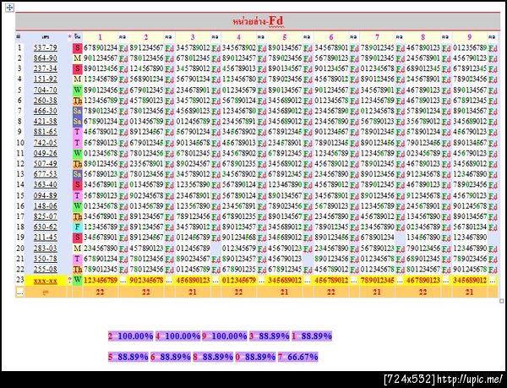Click the statistic 3 88.89%
507x388 pixels.
[270, 336]
